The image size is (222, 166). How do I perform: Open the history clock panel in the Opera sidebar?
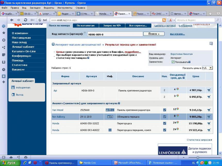(x=4, y=69)
